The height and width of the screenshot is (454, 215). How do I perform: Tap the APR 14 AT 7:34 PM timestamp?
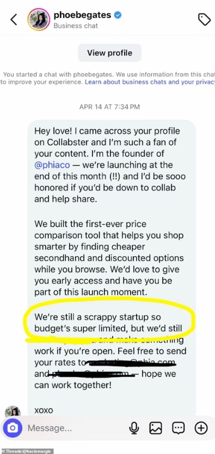[110, 107]
